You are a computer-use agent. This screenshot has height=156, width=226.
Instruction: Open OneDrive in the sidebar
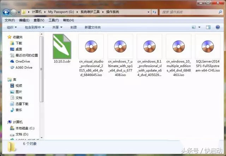(x=23, y=61)
